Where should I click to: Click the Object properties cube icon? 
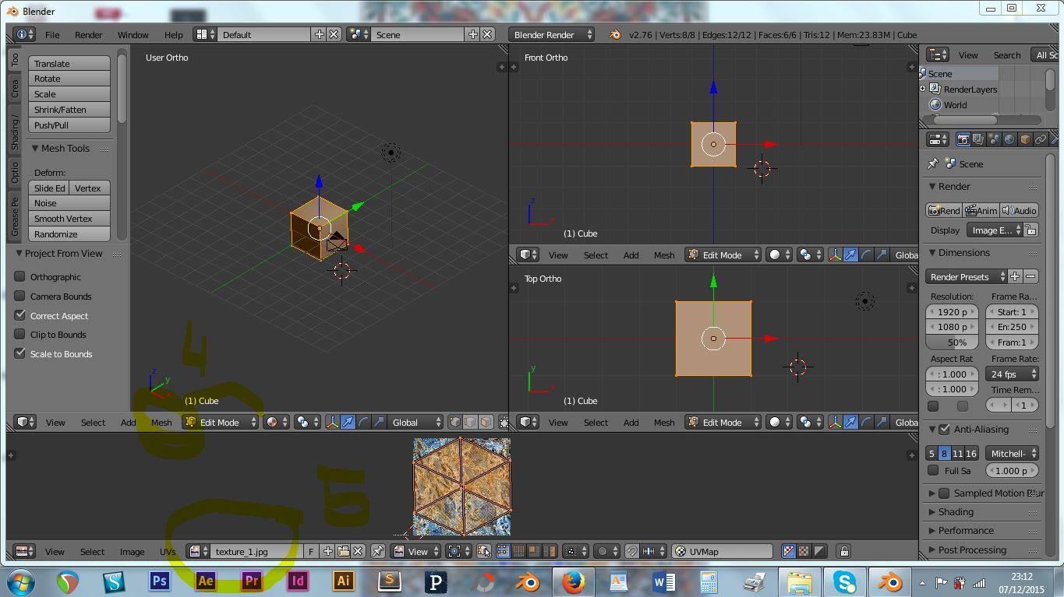[1025, 139]
